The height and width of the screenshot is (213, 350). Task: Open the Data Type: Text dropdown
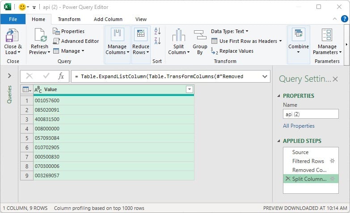coord(229,31)
